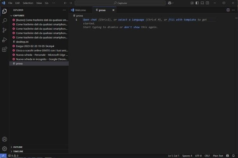
Task: Open the Run and Debug view
Action: [5, 40]
